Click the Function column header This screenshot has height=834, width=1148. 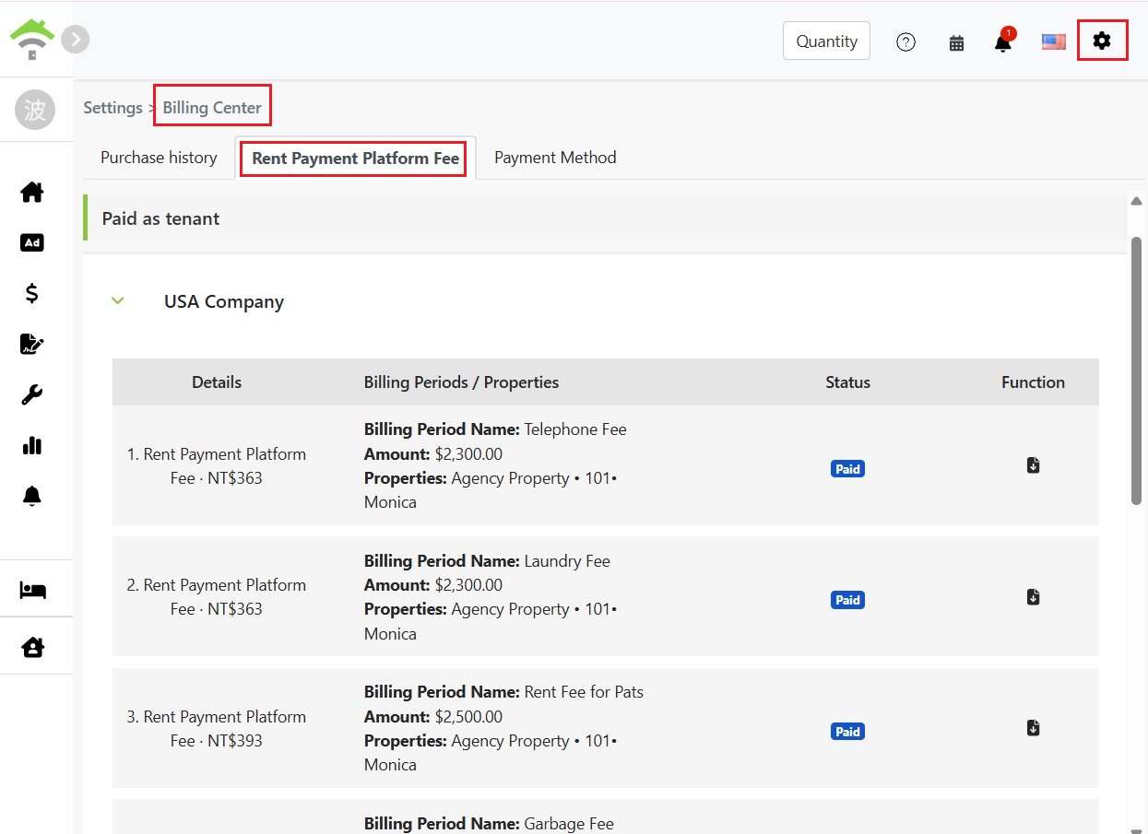(1033, 382)
